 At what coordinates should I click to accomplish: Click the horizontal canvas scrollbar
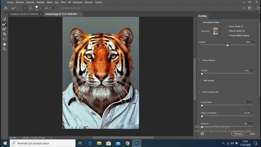point(123,138)
